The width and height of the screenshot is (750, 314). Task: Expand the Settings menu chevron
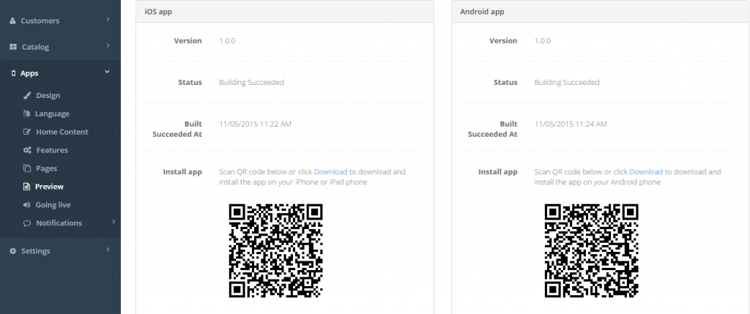[108, 250]
